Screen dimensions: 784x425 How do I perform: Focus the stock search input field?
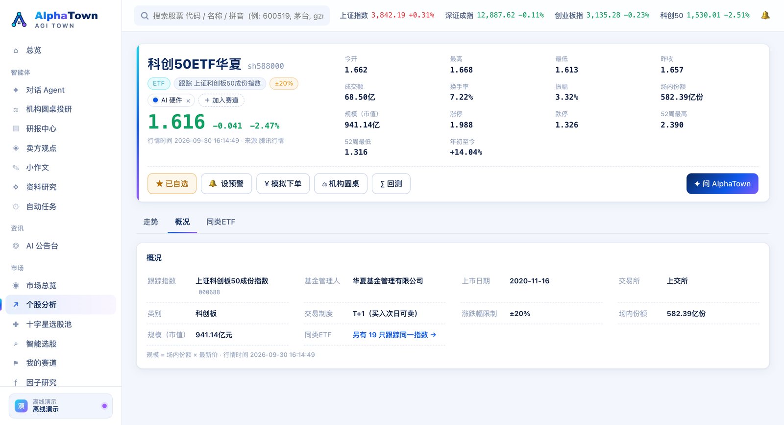pyautogui.click(x=232, y=16)
